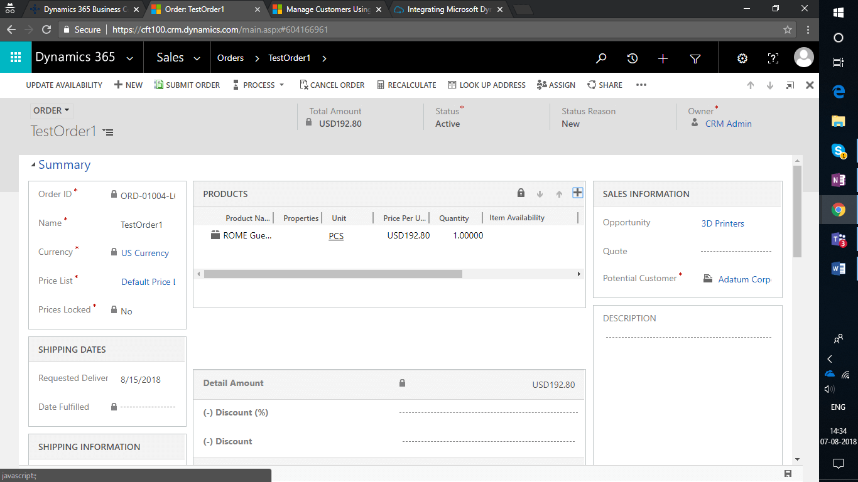Expand the ORDER form selector dropdown
Screen dimensions: 858x482
pyautogui.click(x=52, y=110)
